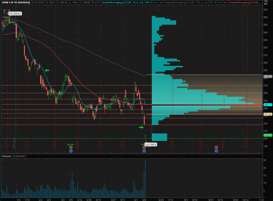Click the Lo: 196.9 bubble

tap(151, 144)
